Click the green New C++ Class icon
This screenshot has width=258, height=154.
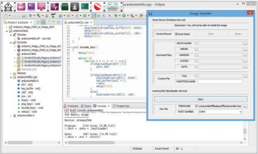(x=85, y=16)
